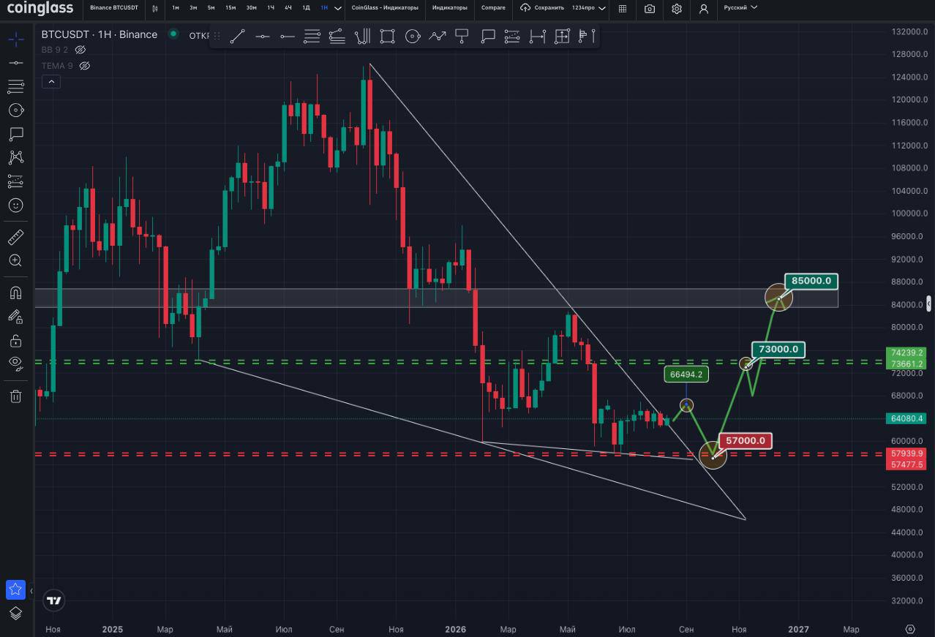The image size is (935, 637).
Task: Select the fixed range volume profile tool
Action: [x=587, y=37]
